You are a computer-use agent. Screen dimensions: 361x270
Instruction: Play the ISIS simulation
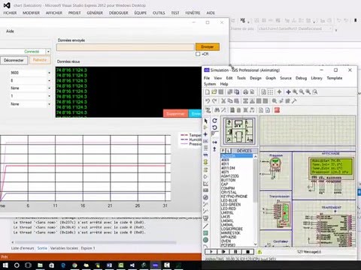[x=211, y=252]
